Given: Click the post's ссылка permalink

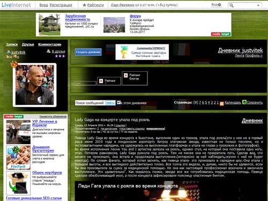Looking at the screenshot, I should (120, 125).
